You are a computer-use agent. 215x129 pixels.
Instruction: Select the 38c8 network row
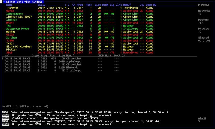[x=80, y=53]
